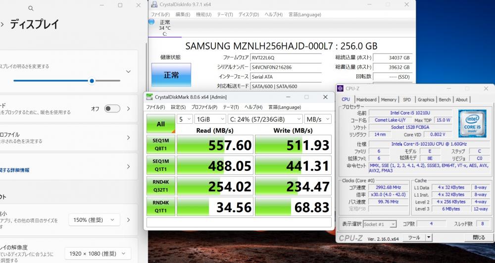
Task: Open the scale settings chevron beside 150%
Action: 128,220
